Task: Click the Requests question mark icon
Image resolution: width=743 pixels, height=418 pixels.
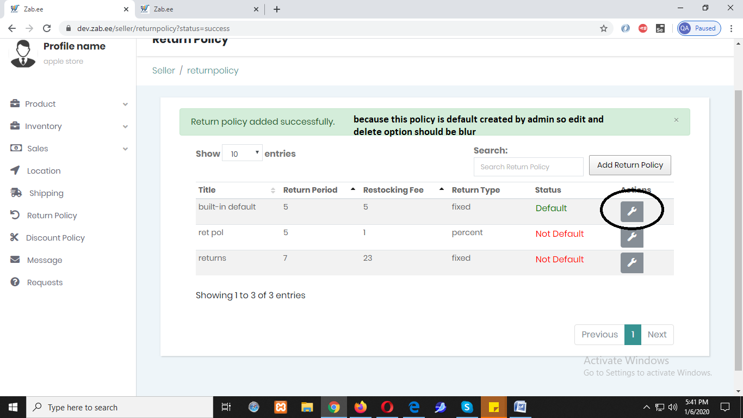Action: pos(15,282)
